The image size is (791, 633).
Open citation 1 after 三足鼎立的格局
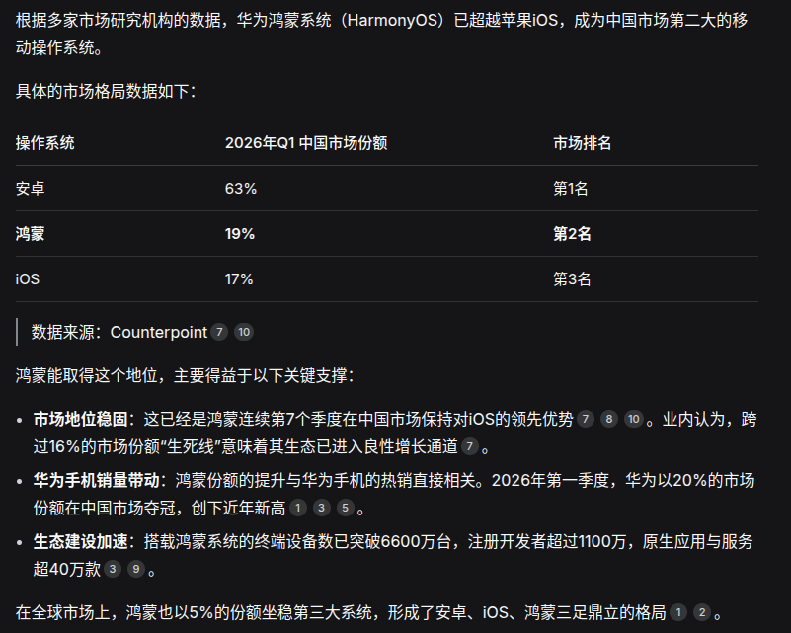click(x=678, y=612)
